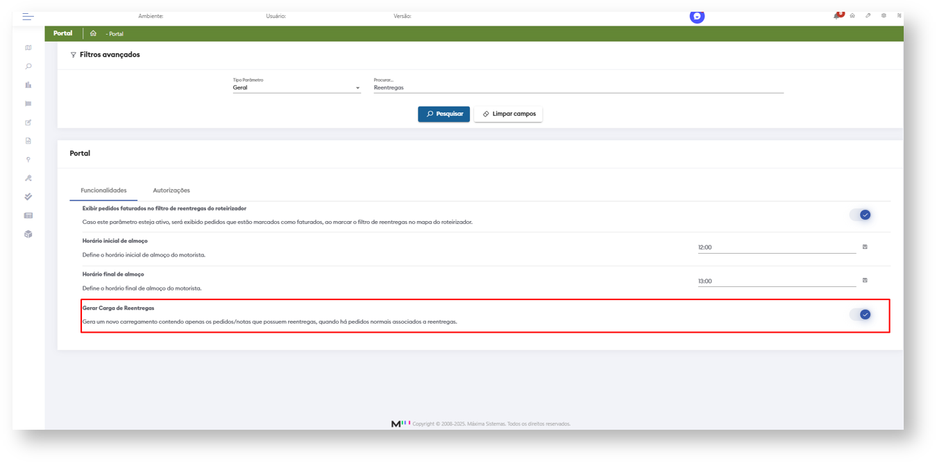Open the notifications bell
Image resolution: width=937 pixels, height=463 pixels.
[838, 15]
